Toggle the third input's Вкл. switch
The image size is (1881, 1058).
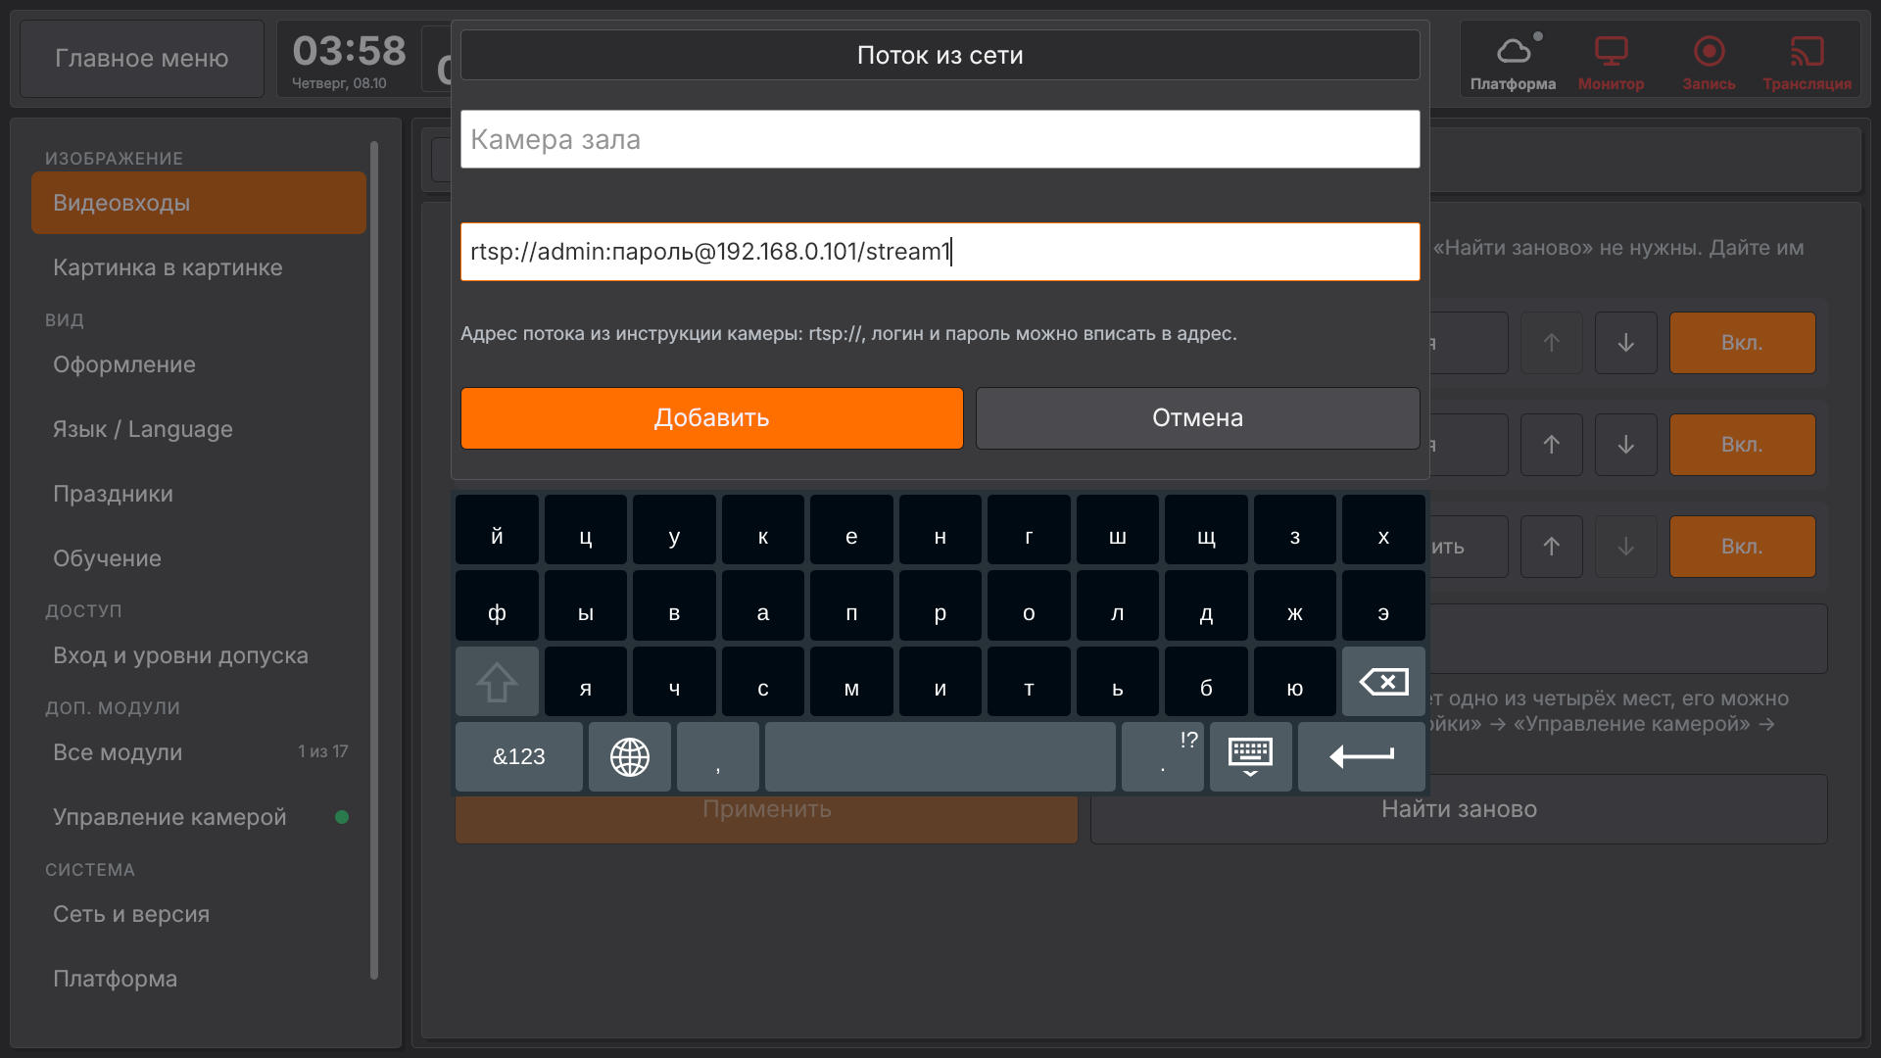tap(1743, 547)
